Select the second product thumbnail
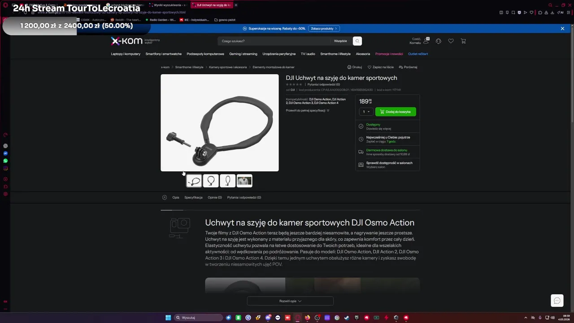The width and height of the screenshot is (574, 323). (211, 181)
